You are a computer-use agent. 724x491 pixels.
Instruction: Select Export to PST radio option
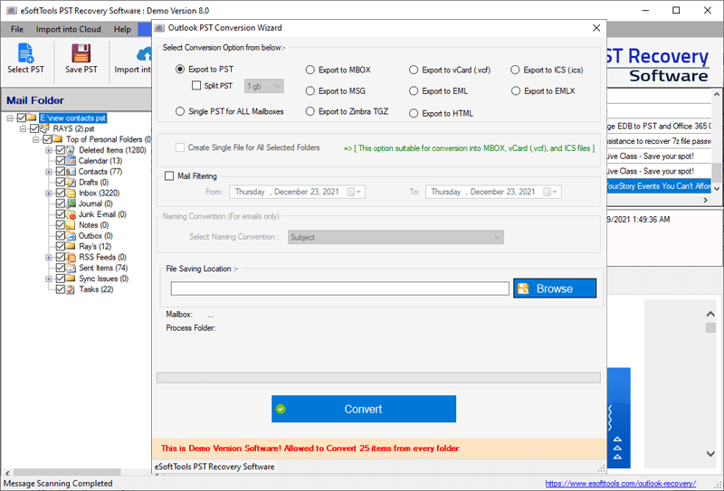tap(180, 70)
